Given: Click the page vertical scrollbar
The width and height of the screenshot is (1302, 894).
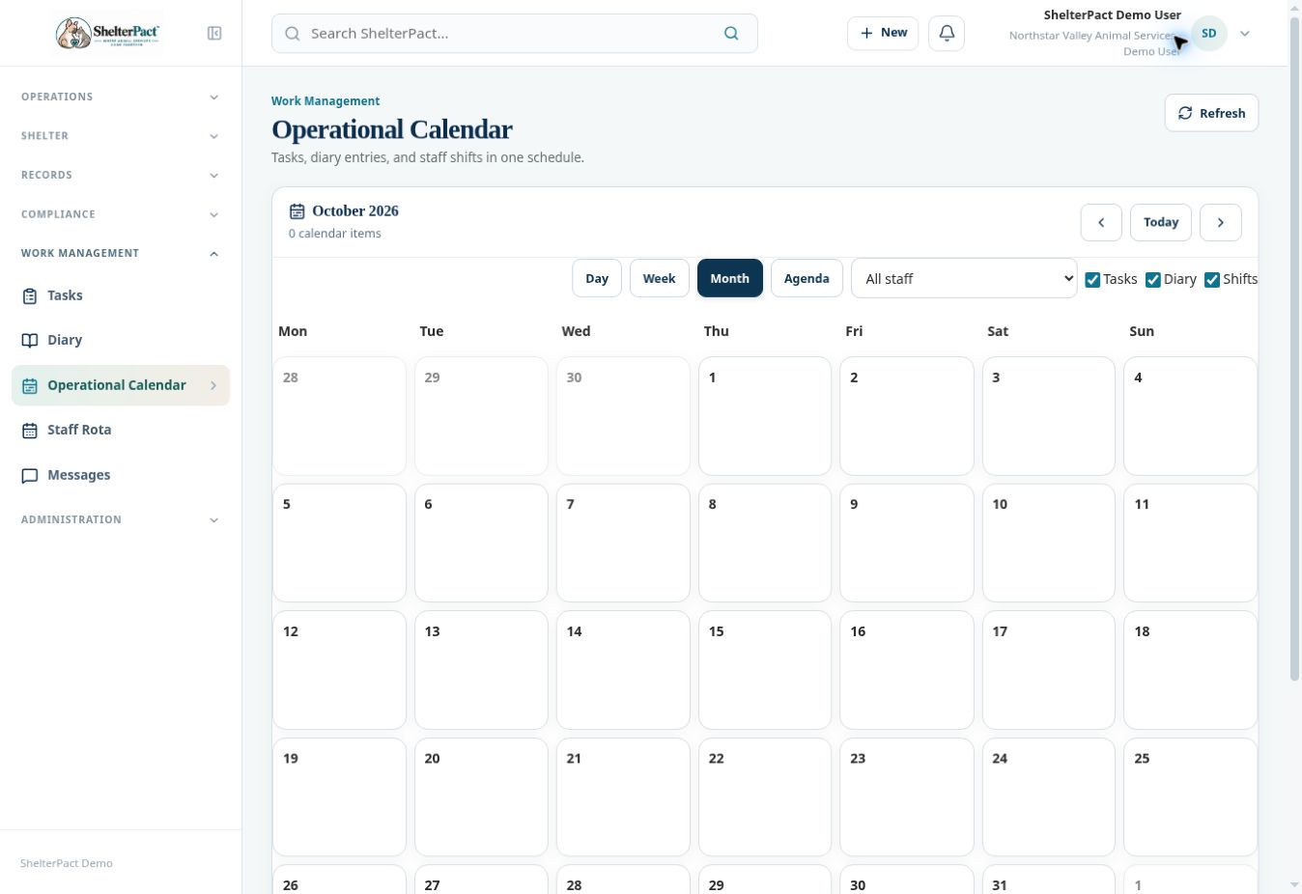Looking at the screenshot, I should coord(1294,348).
